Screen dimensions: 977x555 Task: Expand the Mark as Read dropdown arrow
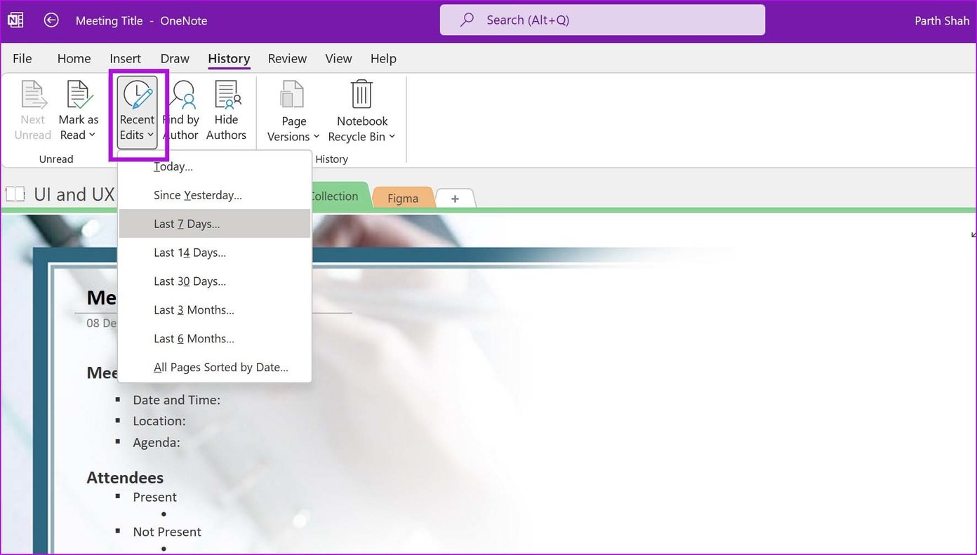tap(91, 135)
